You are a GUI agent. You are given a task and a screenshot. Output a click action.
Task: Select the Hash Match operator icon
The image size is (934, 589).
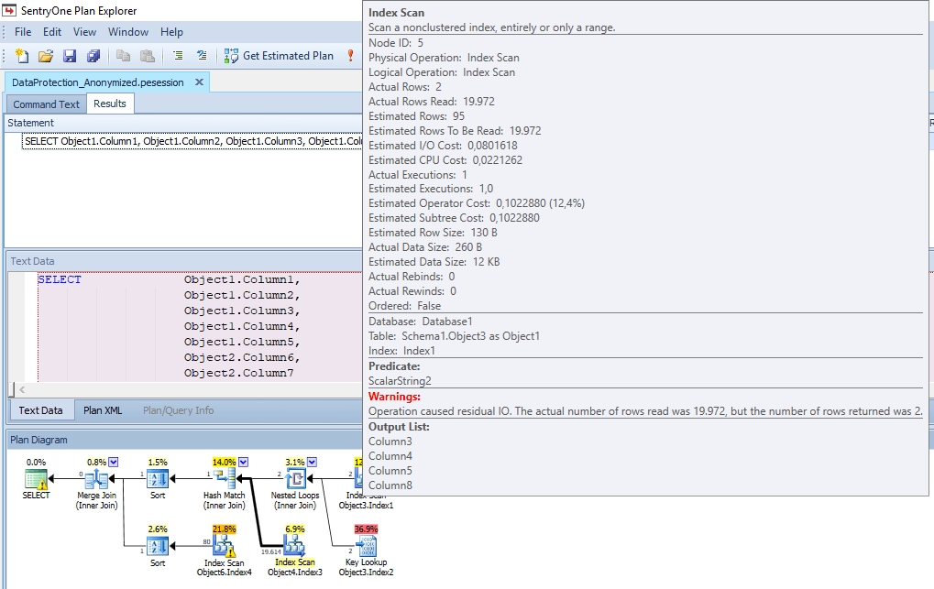click(225, 479)
